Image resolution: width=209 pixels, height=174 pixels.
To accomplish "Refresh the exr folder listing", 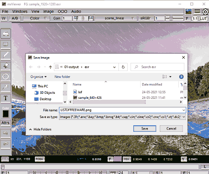I will (x=123, y=67).
